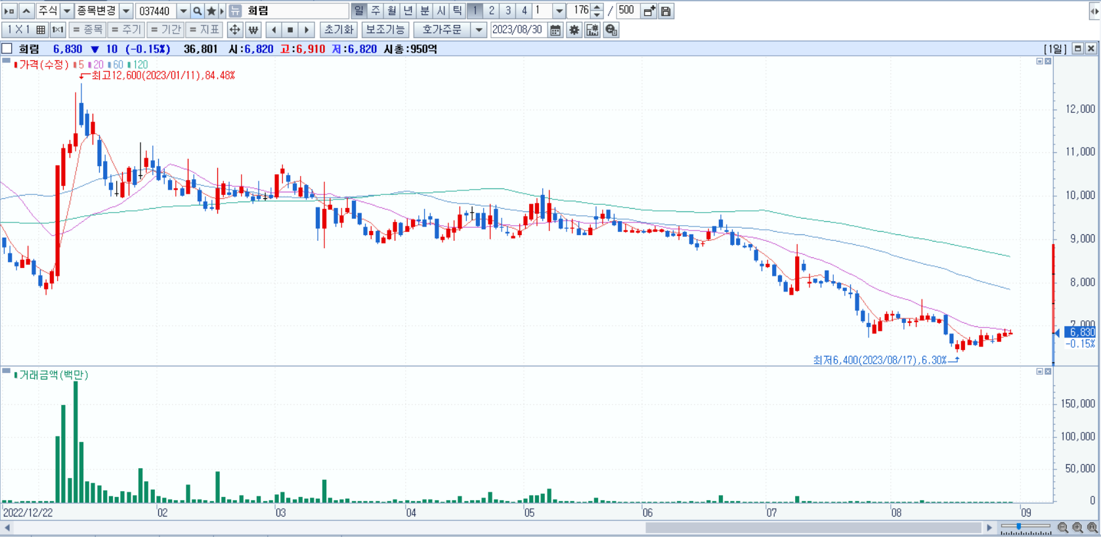Click the total count field showing 500
This screenshot has width=1101, height=537.
click(627, 11)
